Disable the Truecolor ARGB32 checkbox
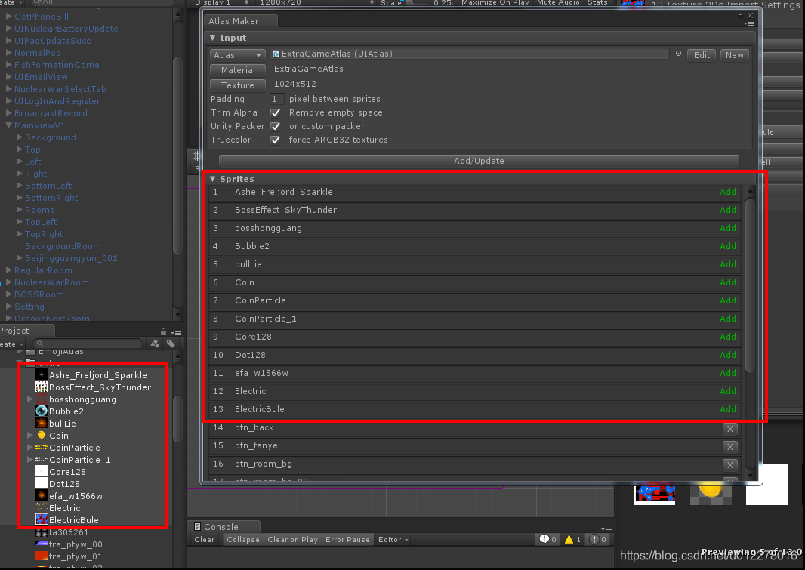This screenshot has height=570, width=805. point(276,140)
